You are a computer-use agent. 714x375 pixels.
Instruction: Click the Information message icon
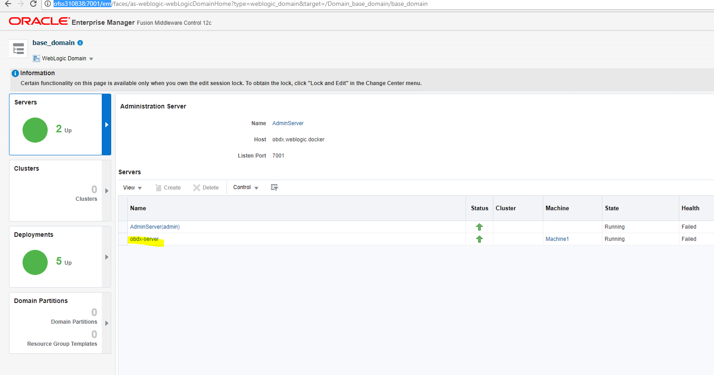[x=15, y=73]
